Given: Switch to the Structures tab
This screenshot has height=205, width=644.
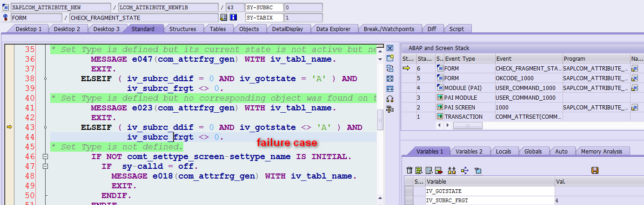Looking at the screenshot, I should pos(182,29).
